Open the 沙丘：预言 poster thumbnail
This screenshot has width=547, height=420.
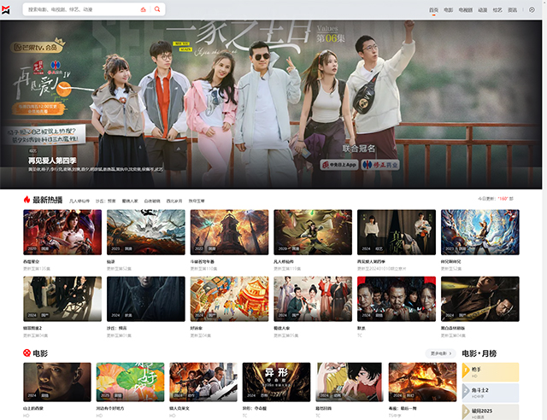coord(146,299)
